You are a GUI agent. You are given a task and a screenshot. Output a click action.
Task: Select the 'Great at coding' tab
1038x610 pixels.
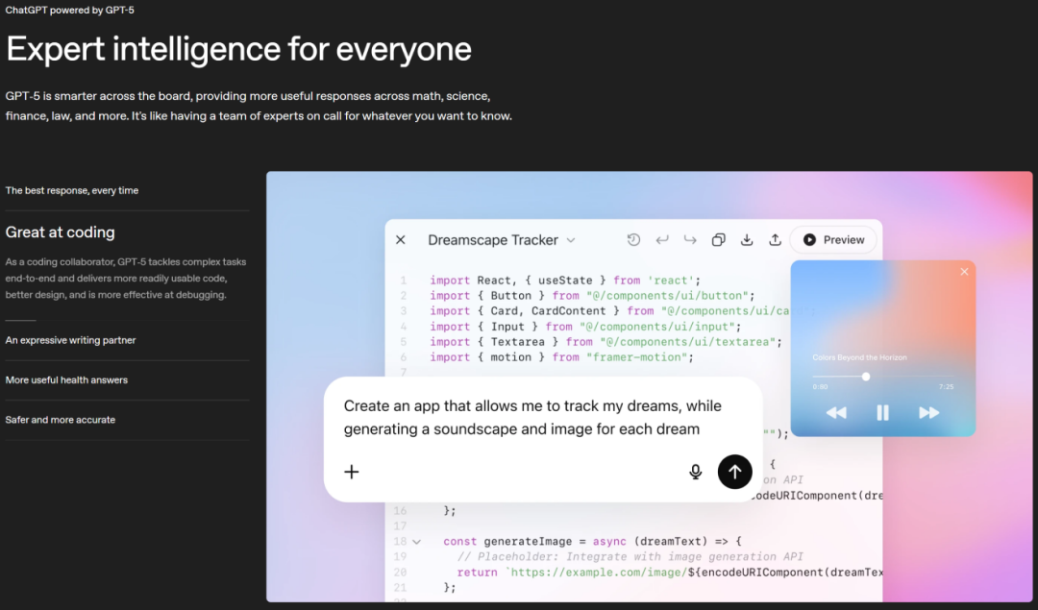(x=61, y=232)
